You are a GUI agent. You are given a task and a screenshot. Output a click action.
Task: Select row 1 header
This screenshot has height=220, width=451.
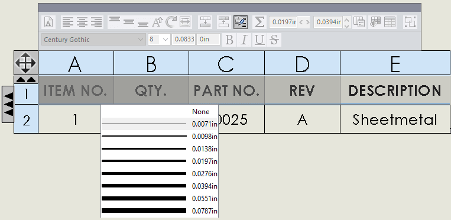point(26,94)
